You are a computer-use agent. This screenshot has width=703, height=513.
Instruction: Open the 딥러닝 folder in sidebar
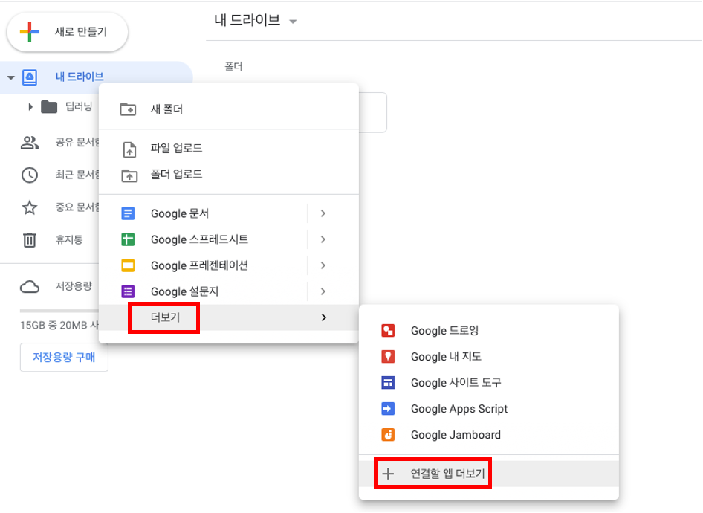click(x=79, y=107)
